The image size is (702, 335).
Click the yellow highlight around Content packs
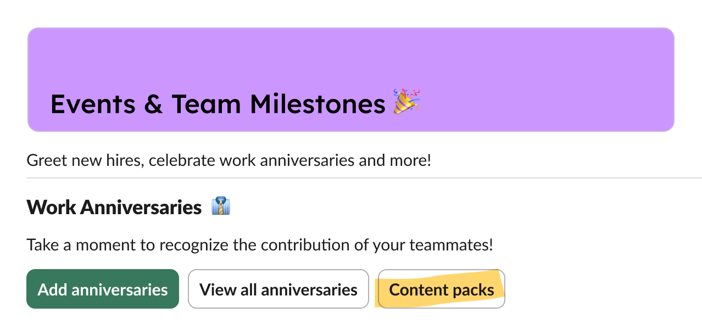[x=441, y=289]
